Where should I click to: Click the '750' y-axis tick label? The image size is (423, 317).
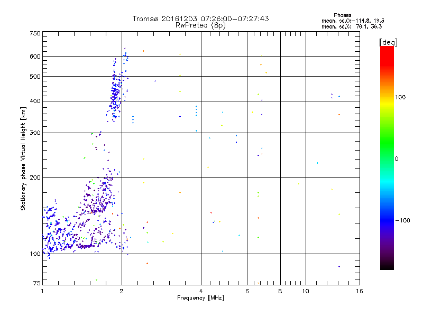tap(35, 33)
